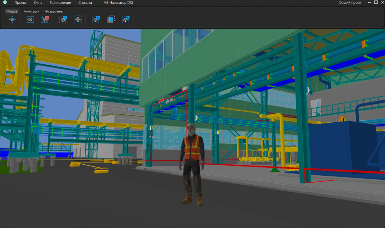385x228 pixels.
Task: Open the Проект menu
Action: (20, 3)
